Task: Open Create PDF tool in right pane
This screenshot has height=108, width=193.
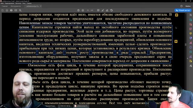Action: coord(191,24)
